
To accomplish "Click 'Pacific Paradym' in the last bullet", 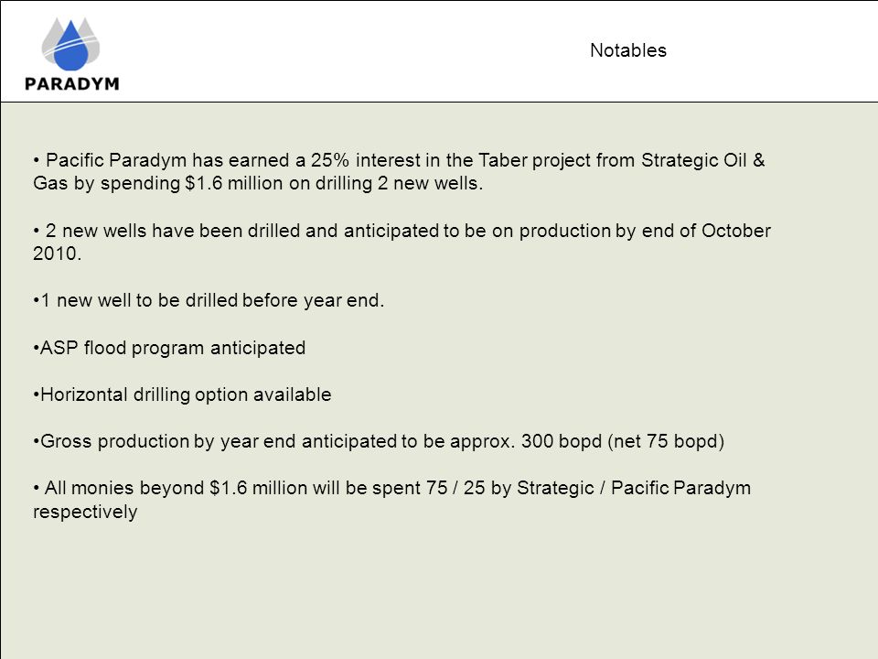I will pyautogui.click(x=680, y=488).
